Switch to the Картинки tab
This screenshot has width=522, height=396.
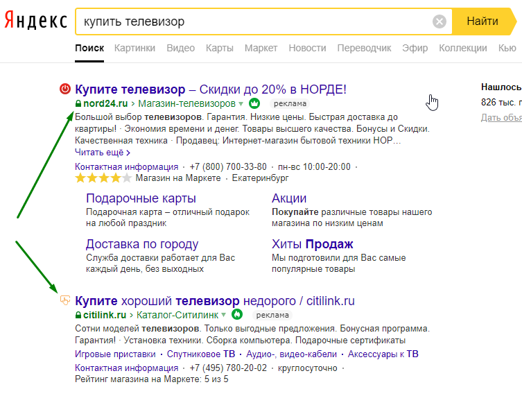pos(134,48)
